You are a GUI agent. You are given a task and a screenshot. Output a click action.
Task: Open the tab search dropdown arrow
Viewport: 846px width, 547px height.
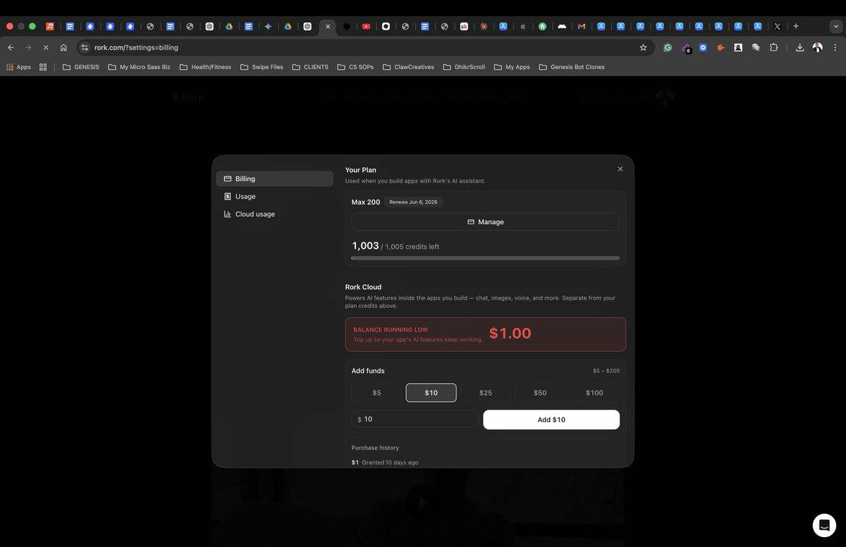tap(835, 26)
